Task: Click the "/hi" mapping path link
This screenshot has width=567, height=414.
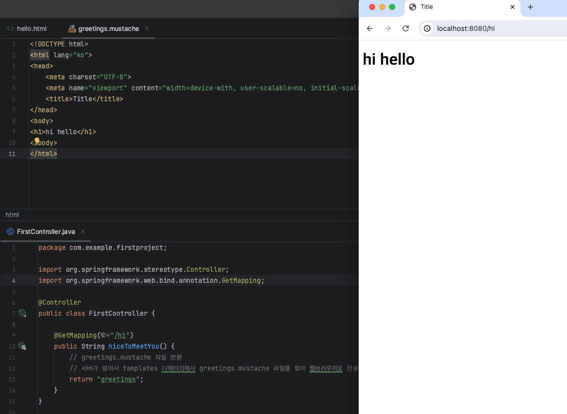Action: 120,335
